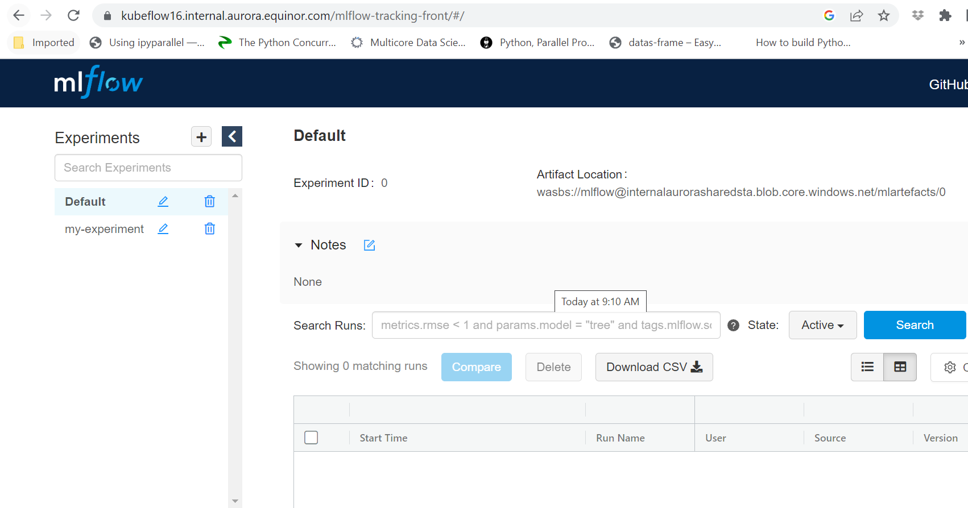
Task: Delete the Default experiment using trash icon
Action: point(209,202)
